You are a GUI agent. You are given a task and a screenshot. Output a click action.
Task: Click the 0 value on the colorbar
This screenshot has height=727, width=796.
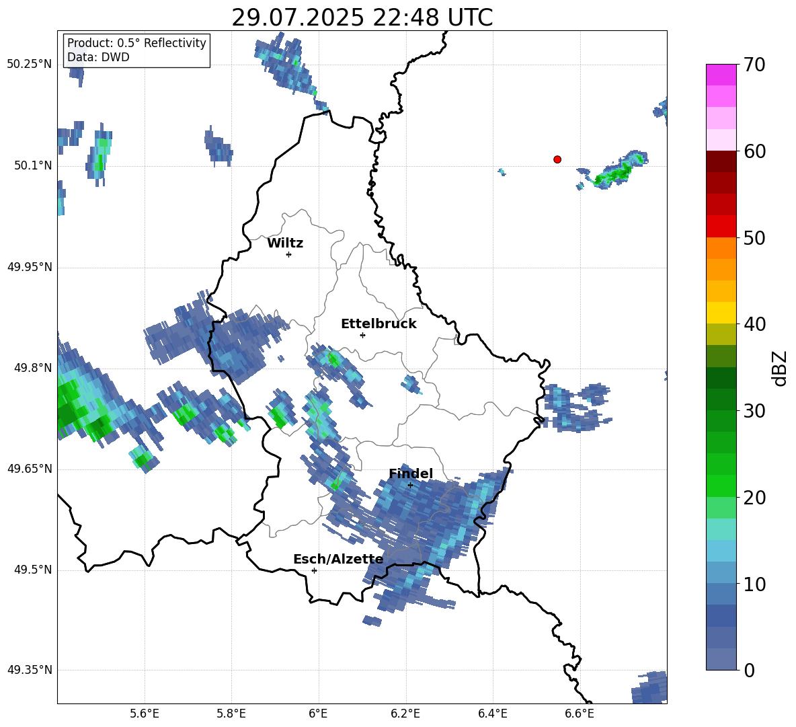pos(749,670)
